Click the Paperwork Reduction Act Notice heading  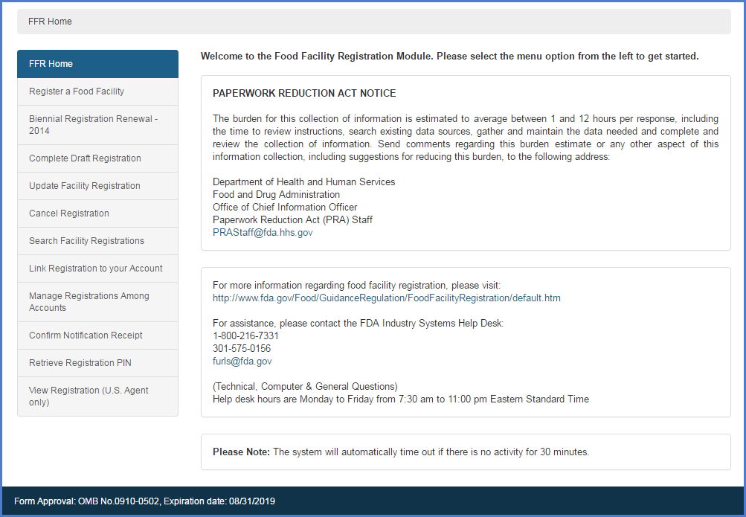(304, 94)
